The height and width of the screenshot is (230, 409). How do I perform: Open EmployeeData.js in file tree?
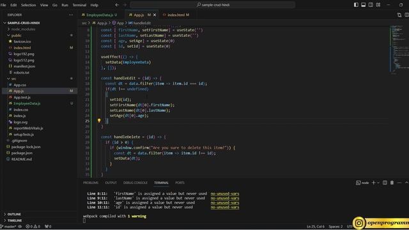27,103
